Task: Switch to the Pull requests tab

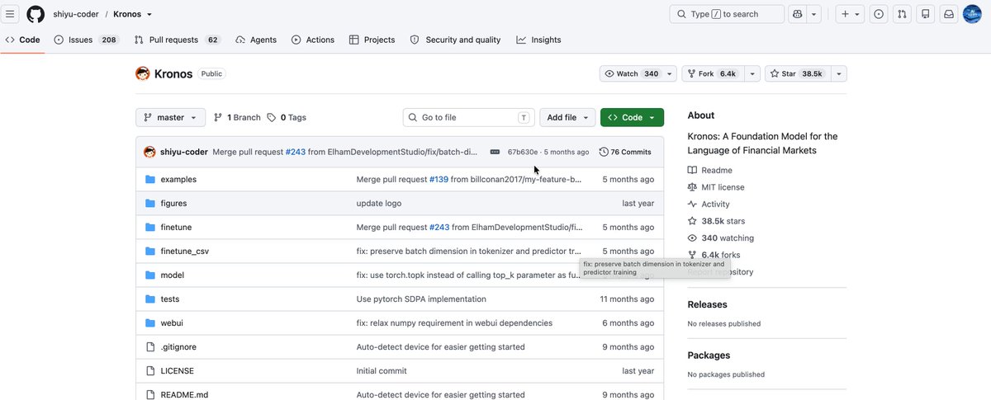Action: coord(178,40)
